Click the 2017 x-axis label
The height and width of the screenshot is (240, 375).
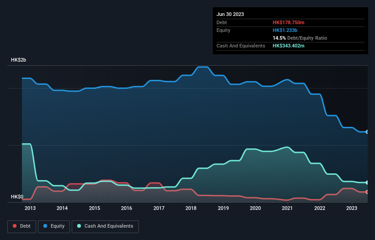[159, 208]
